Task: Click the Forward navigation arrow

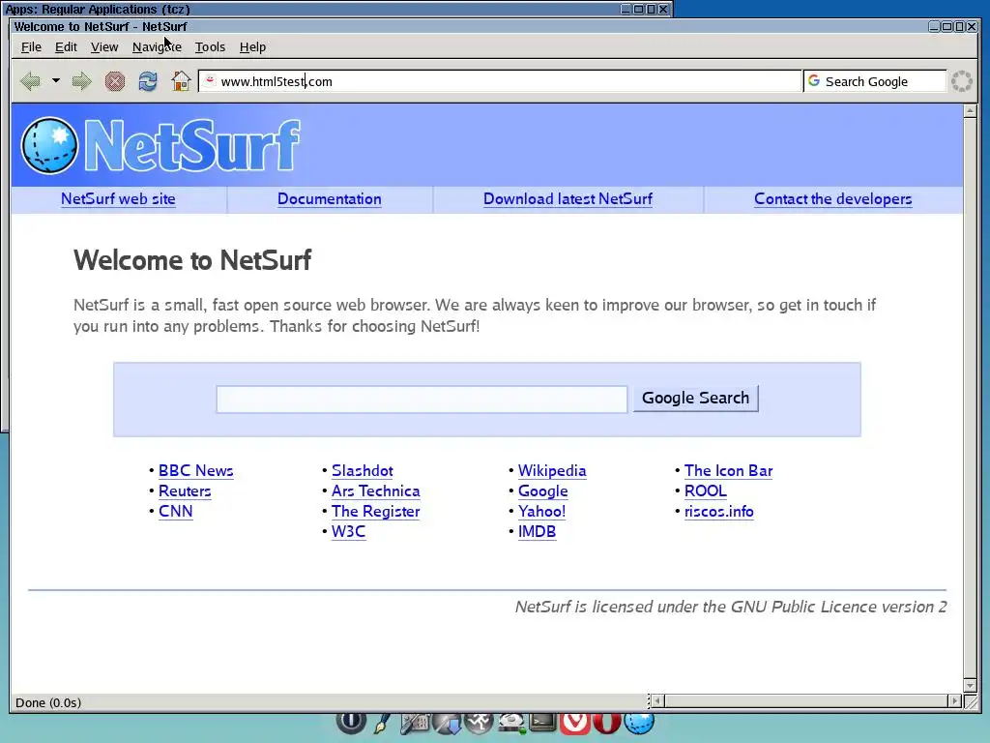Action: (x=81, y=81)
